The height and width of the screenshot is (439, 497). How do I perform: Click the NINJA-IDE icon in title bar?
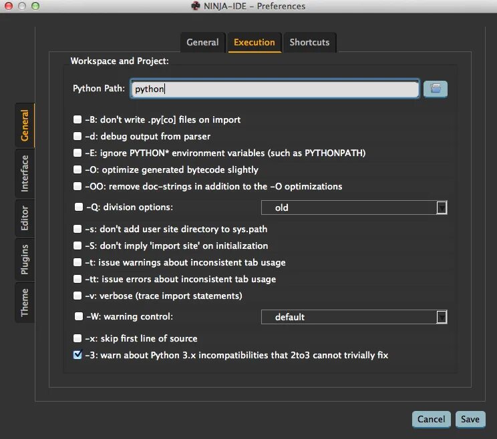196,6
